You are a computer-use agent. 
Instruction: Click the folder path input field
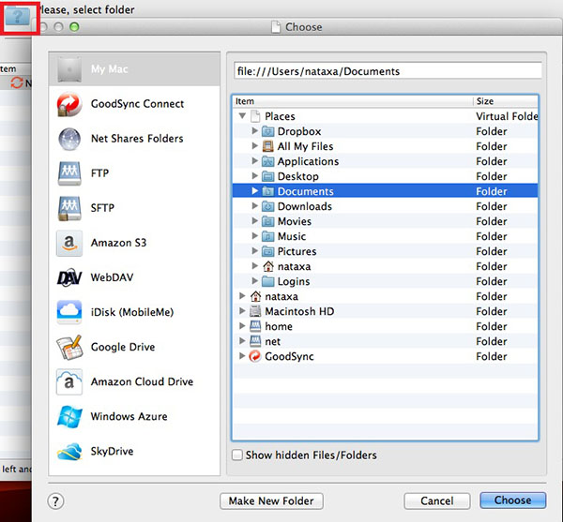coord(388,71)
